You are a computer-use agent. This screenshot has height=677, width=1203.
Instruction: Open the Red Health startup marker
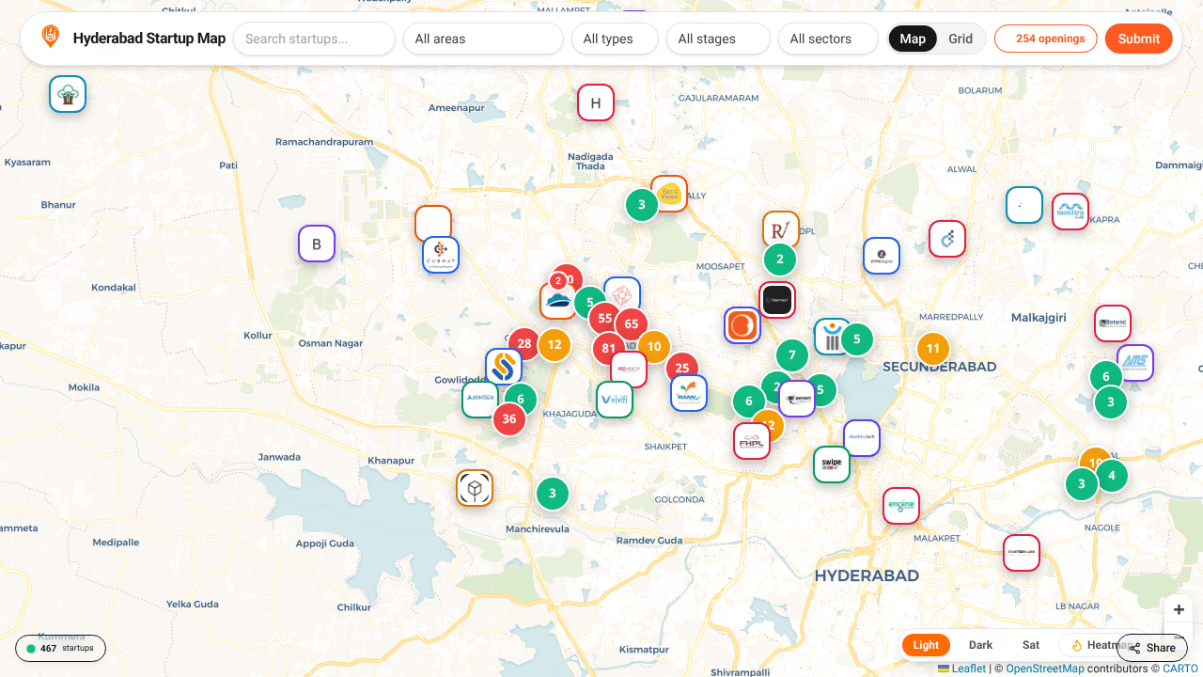[x=629, y=370]
